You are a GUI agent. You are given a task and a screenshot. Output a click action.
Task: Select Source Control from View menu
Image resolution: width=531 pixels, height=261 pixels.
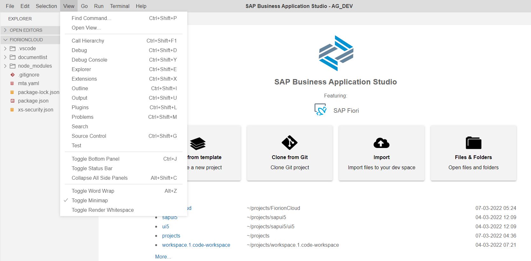point(89,136)
